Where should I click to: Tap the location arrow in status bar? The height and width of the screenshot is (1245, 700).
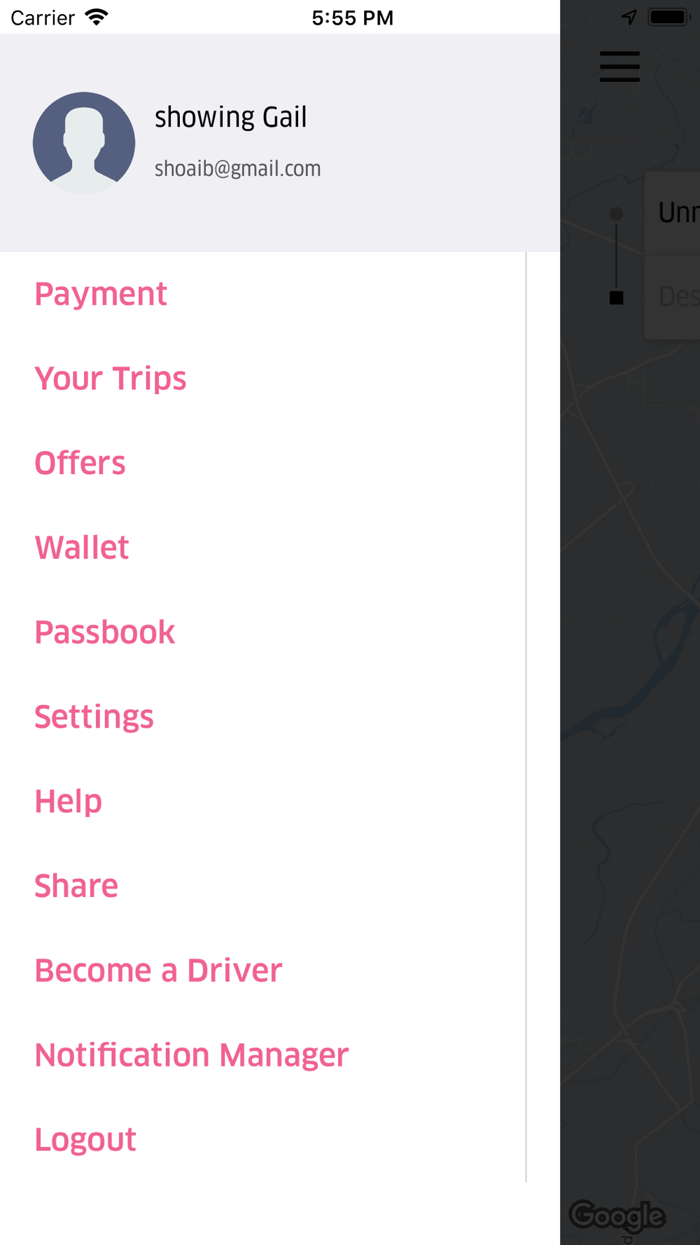point(629,18)
